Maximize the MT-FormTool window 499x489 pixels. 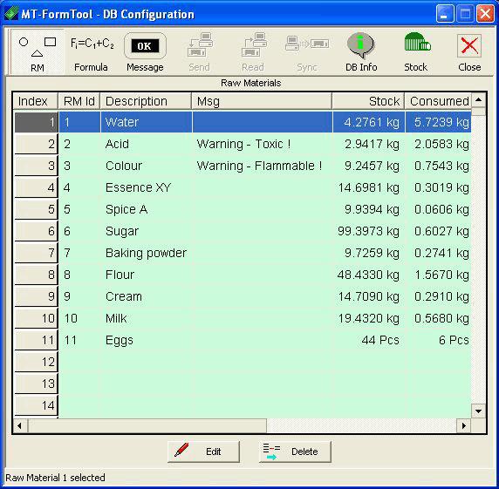[465, 14]
